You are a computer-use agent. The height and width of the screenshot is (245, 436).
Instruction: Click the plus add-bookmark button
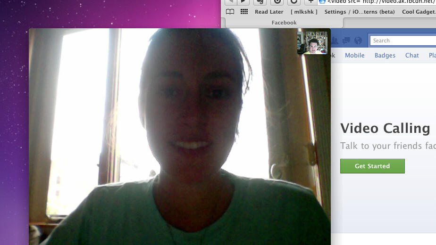click(x=310, y=2)
